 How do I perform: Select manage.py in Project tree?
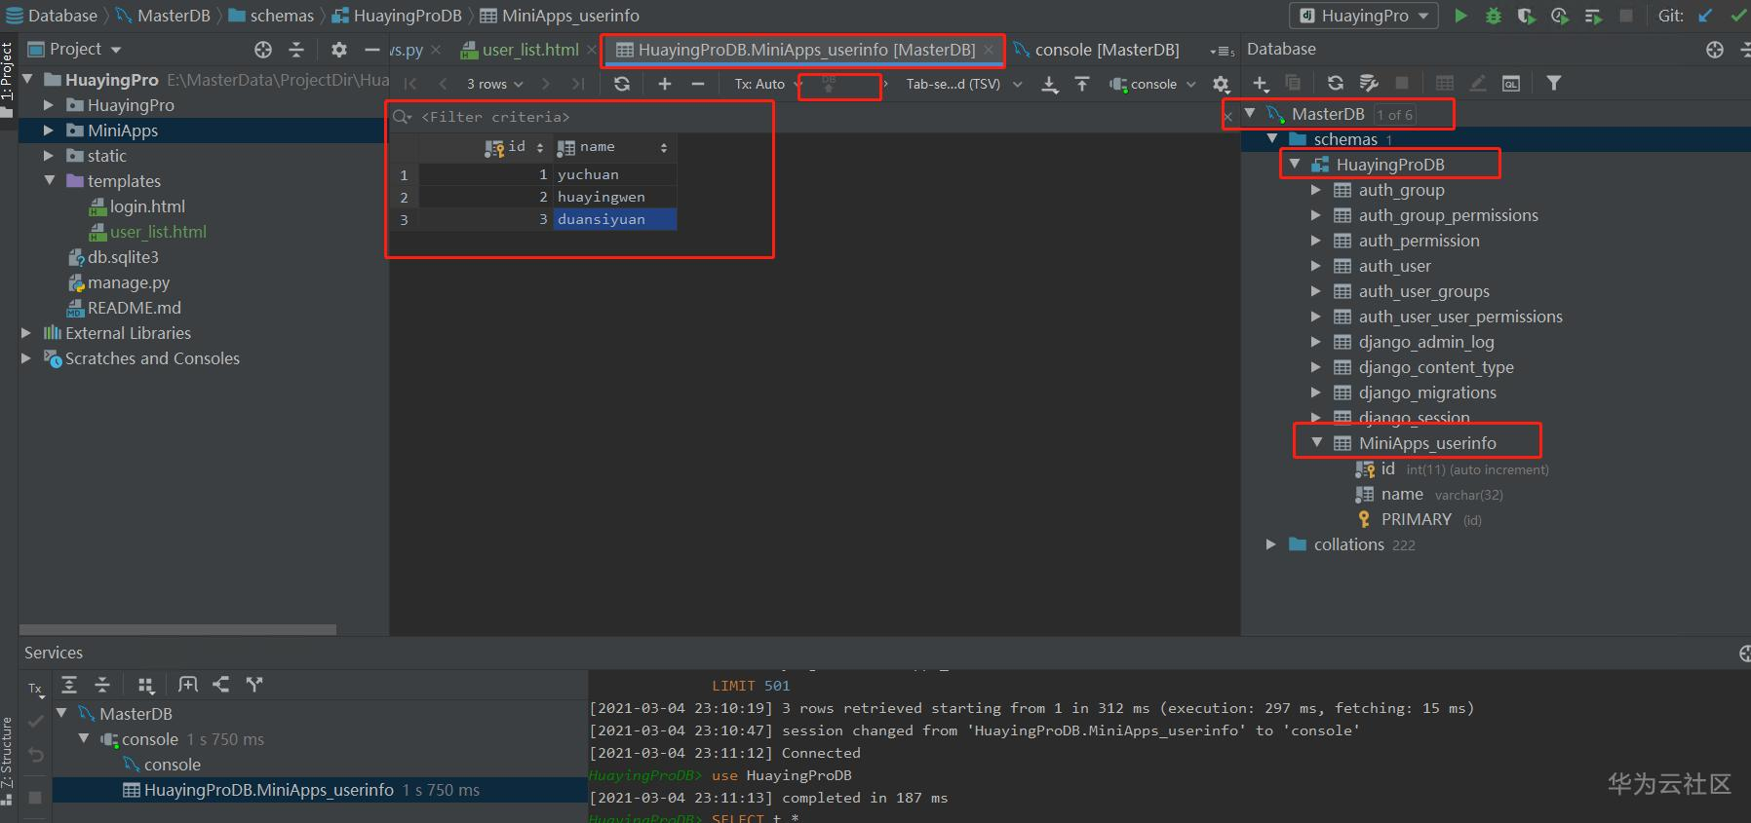click(x=118, y=282)
